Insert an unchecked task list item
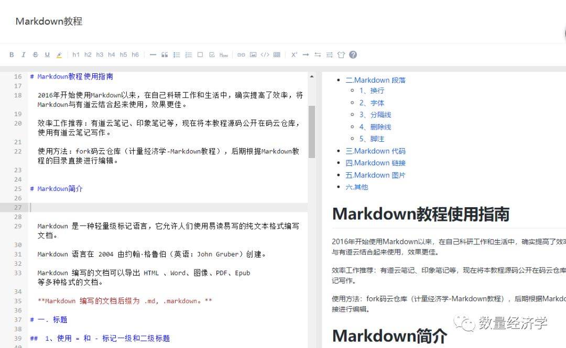Viewport: 566px width, 348px height. pyautogui.click(x=201, y=54)
